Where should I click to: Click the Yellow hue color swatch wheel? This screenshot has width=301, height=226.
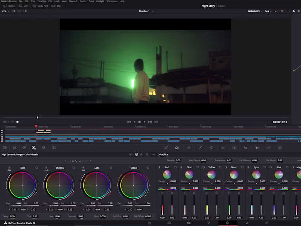[x=211, y=174]
